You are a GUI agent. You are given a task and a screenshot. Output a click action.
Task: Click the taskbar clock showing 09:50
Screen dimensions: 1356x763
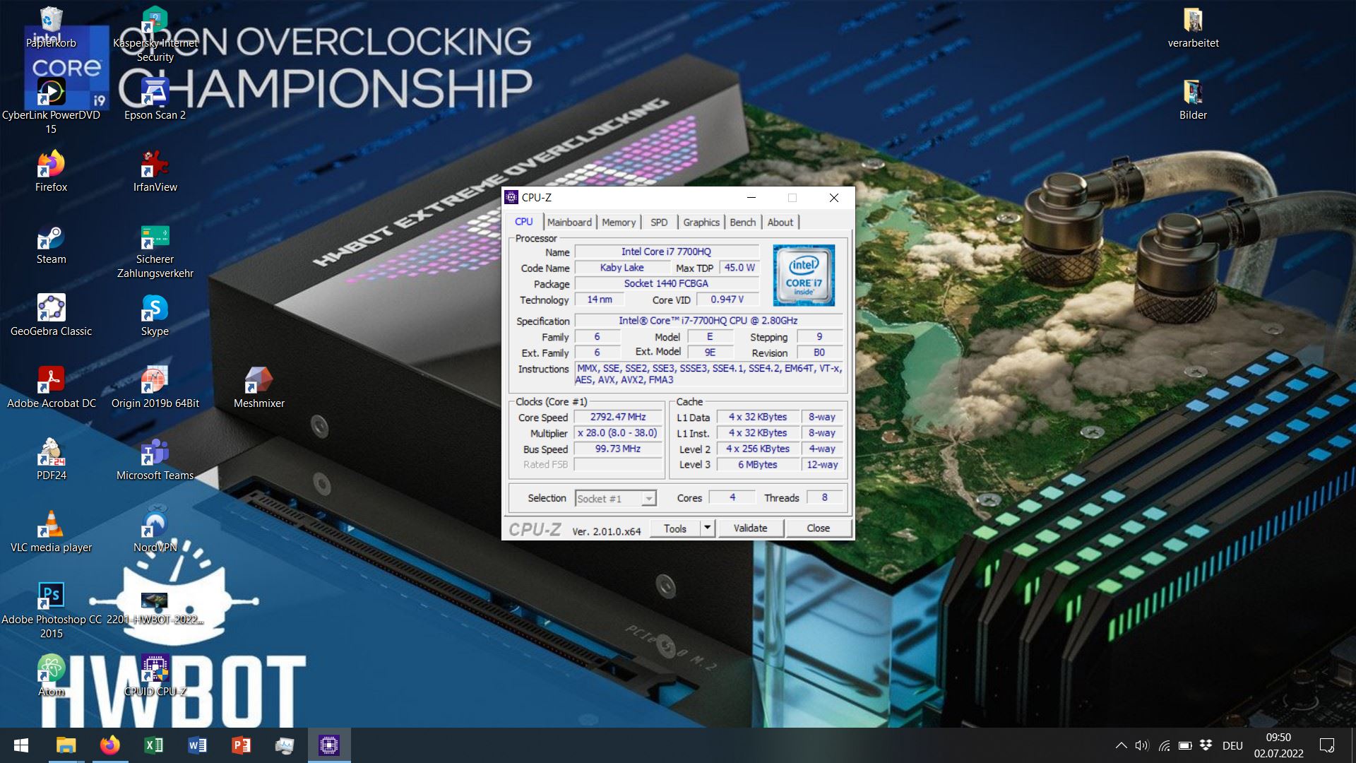pyautogui.click(x=1278, y=745)
